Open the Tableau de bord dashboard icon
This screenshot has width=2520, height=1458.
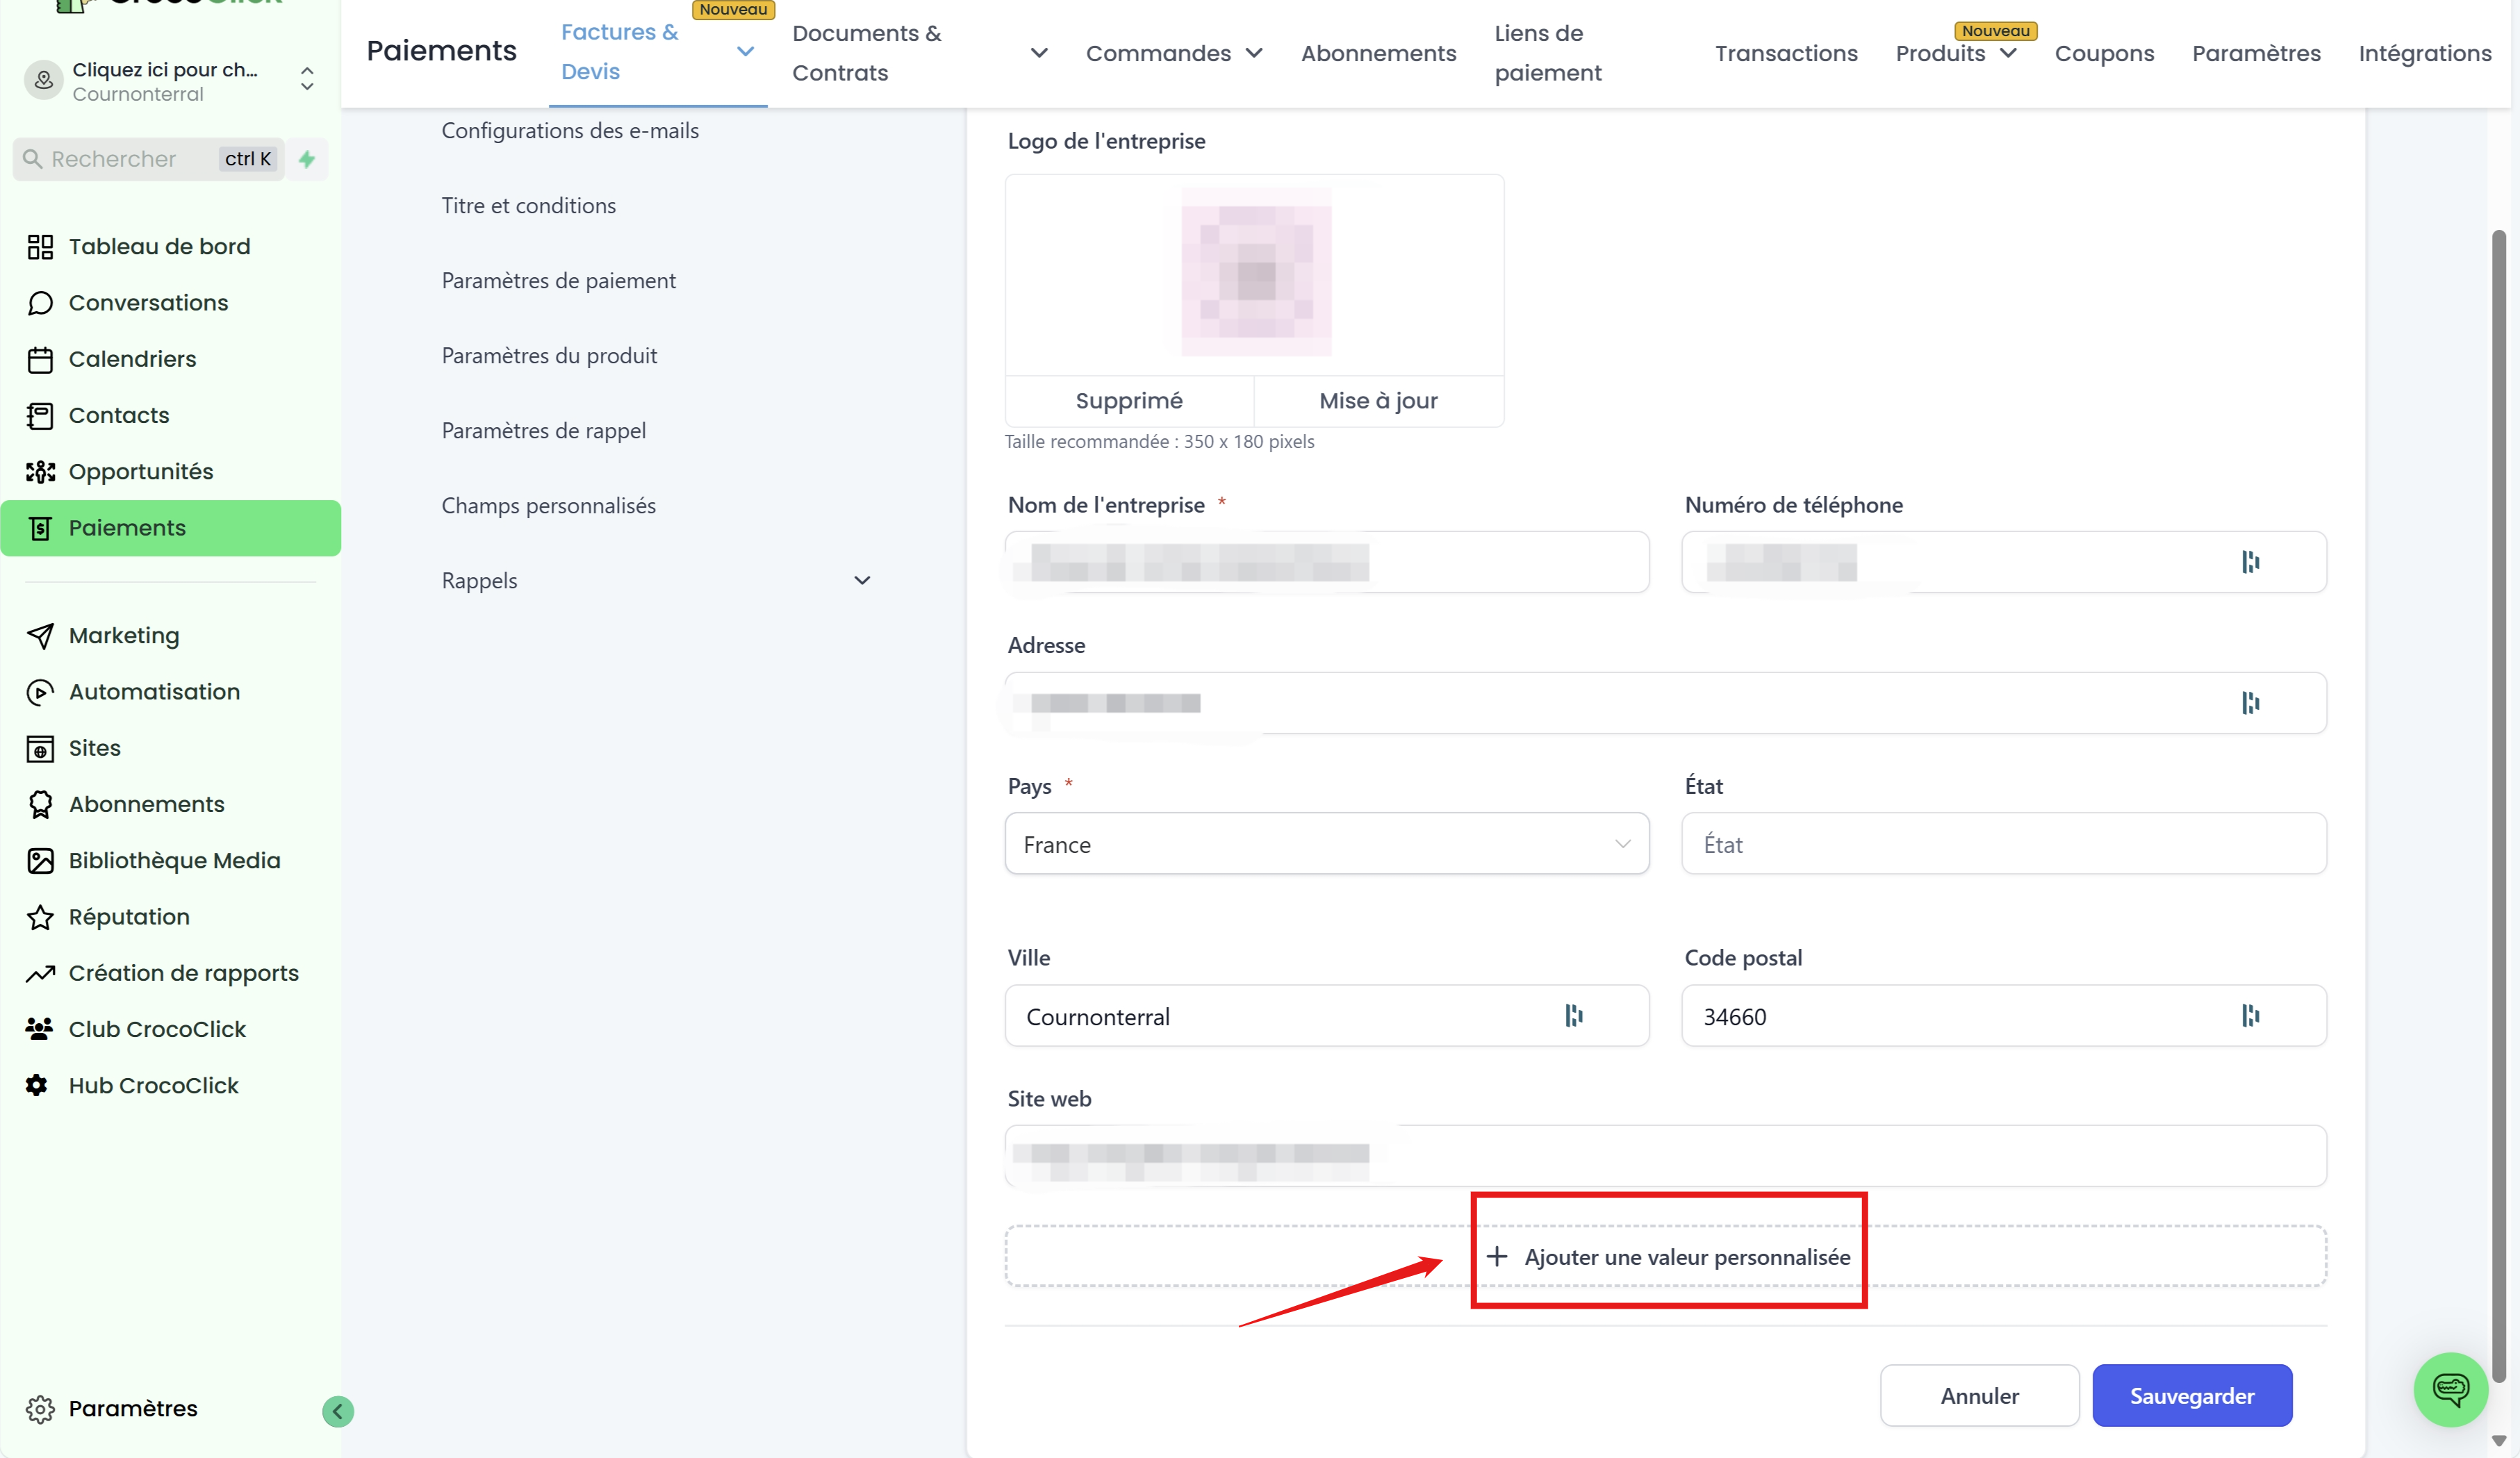[40, 247]
